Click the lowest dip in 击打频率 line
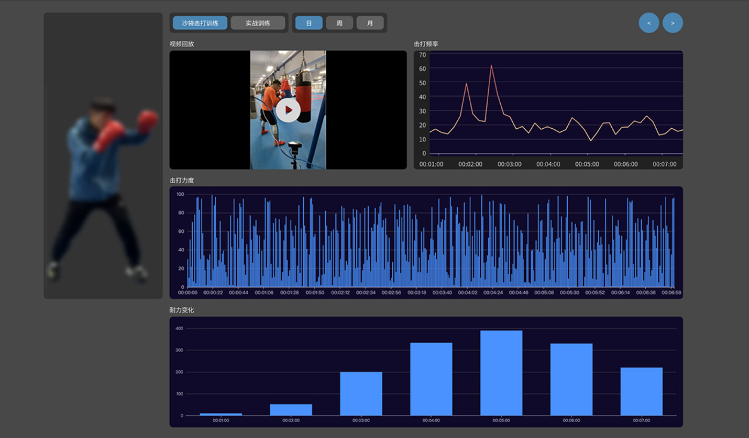This screenshot has width=749, height=438. click(x=591, y=140)
